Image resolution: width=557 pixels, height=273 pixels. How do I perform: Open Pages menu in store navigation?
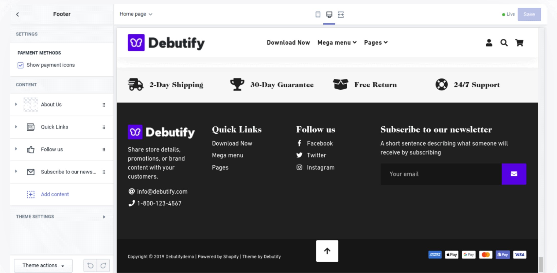pyautogui.click(x=376, y=43)
